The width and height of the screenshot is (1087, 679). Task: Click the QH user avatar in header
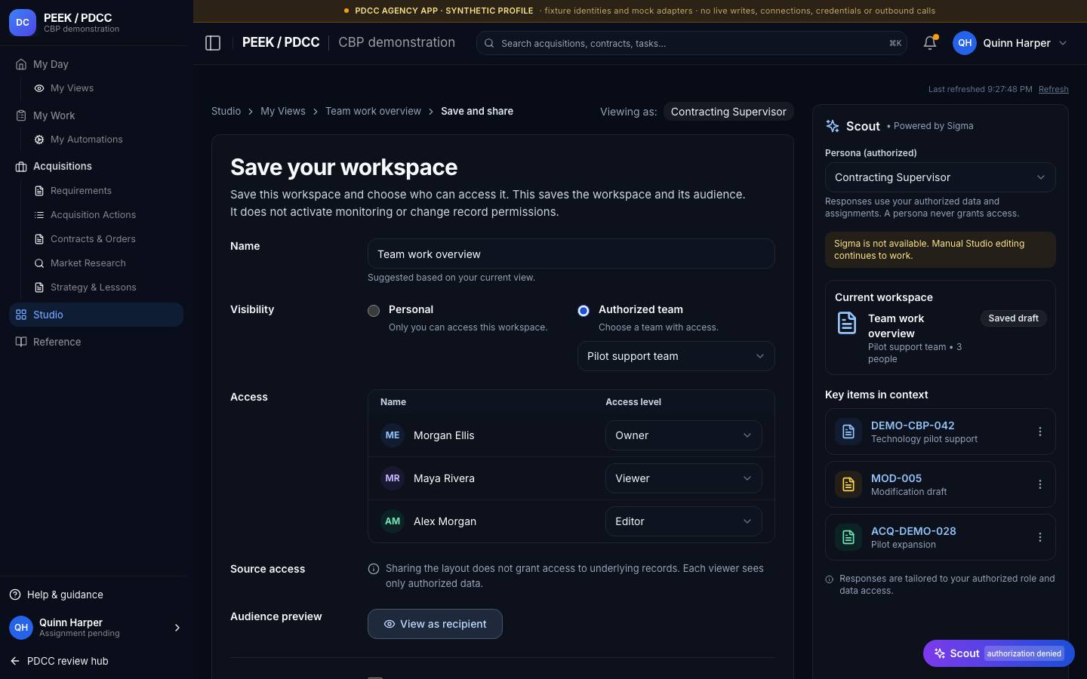pos(965,43)
